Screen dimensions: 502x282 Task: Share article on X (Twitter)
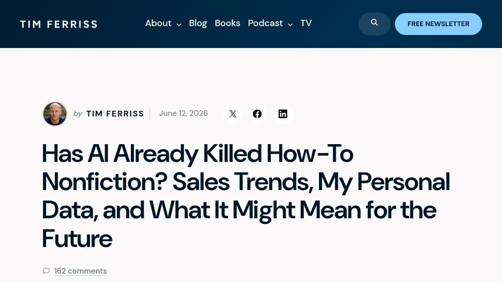coord(233,114)
